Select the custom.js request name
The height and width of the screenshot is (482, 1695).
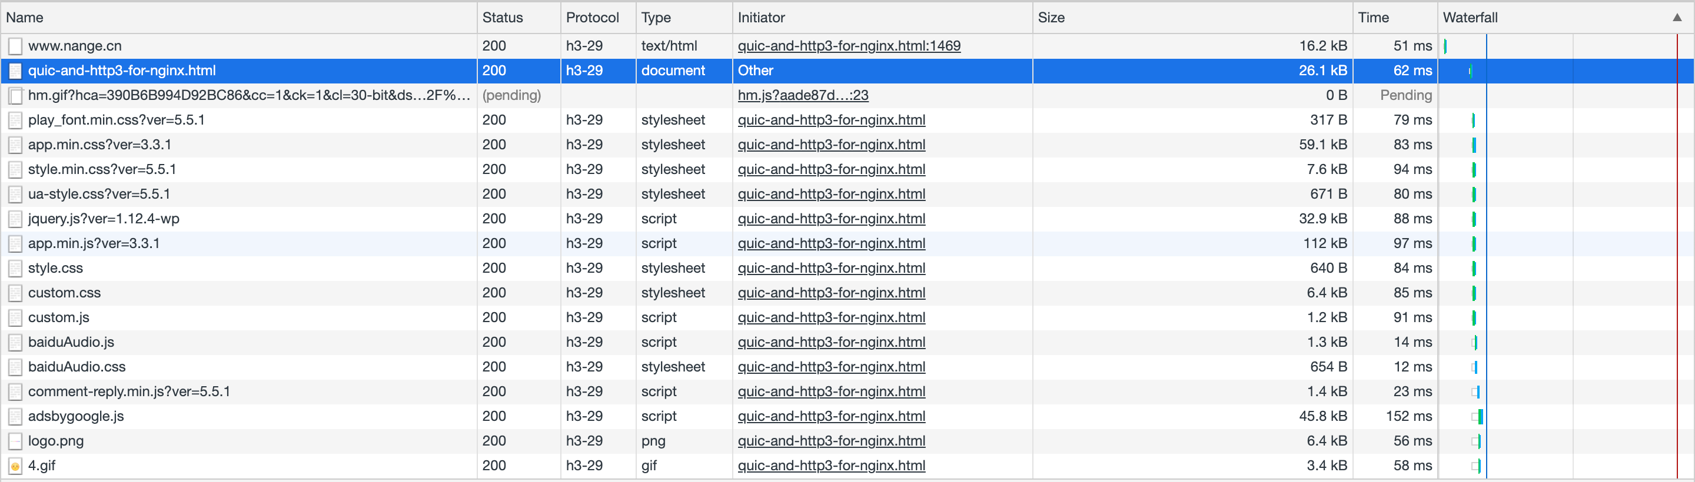59,317
